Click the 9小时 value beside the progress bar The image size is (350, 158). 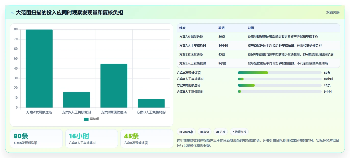[328, 92]
